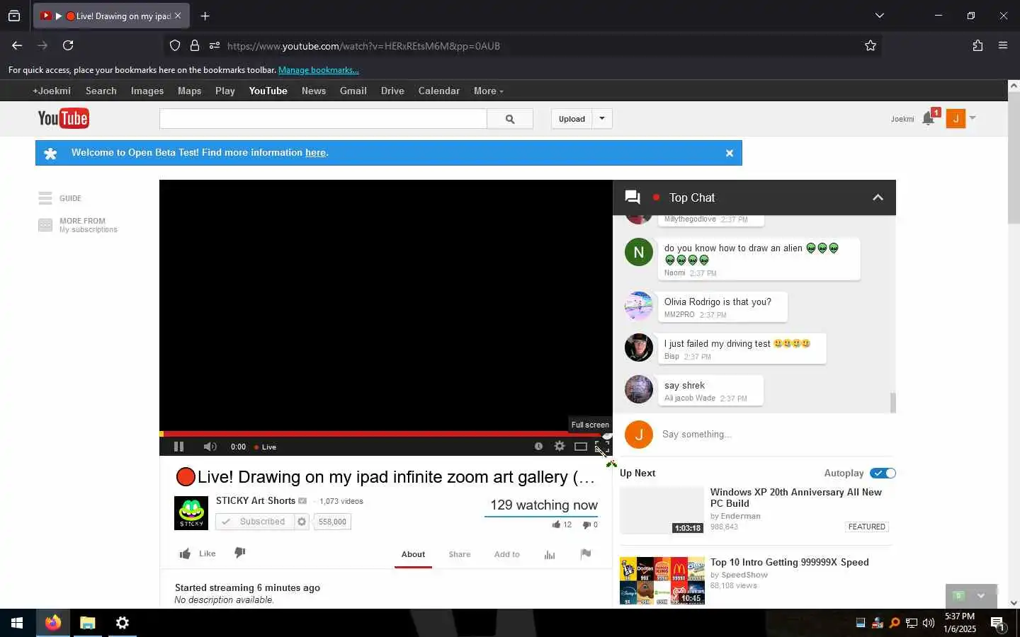This screenshot has height=637, width=1020.
Task: Open Gmail in Google bar
Action: point(353,91)
